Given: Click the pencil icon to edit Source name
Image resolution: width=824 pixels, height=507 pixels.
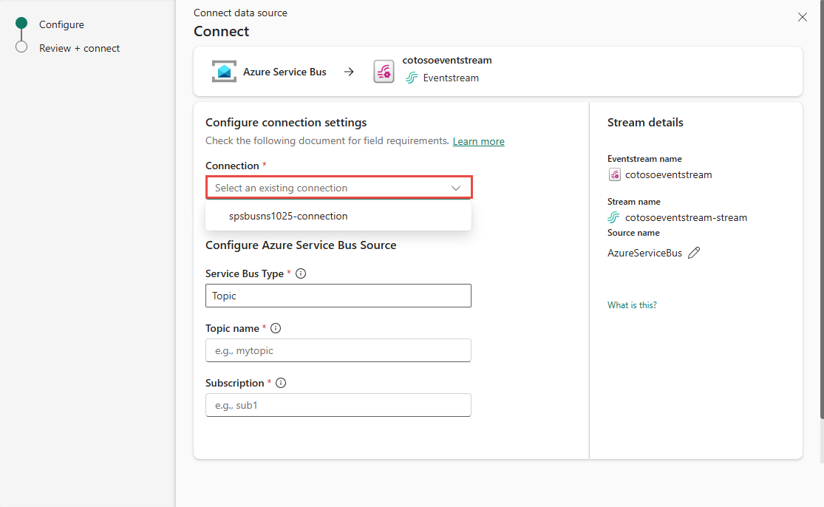Looking at the screenshot, I should [x=693, y=253].
